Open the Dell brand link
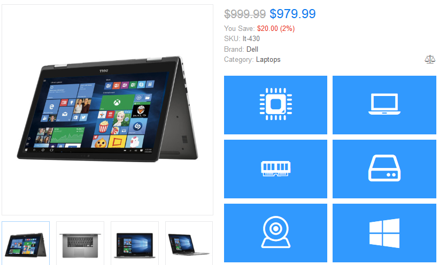The width and height of the screenshot is (439, 265). (x=252, y=50)
